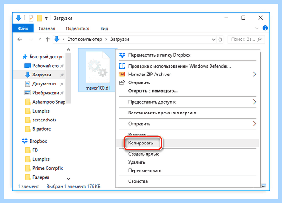Click the Properties checkmark icon in quick access toolbar
This screenshot has height=203, width=282.
pos(31,18)
